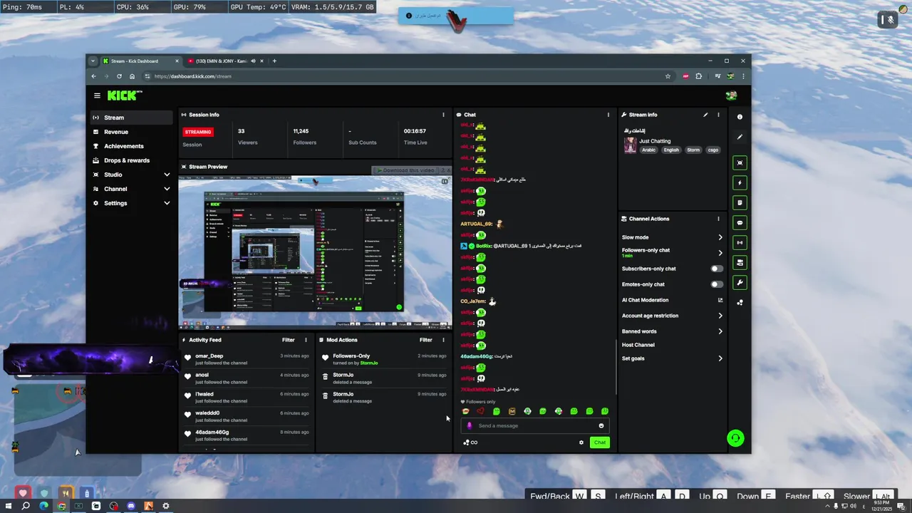Select Revenue in the sidebar
The width and height of the screenshot is (912, 513).
132,132
